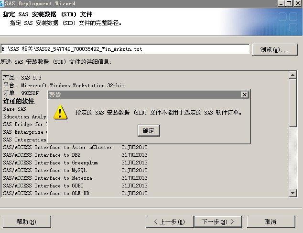Image resolution: width=303 pixels, height=233 pixels.
Task: Select the SAS Integration entry
Action: pyautogui.click(x=24, y=140)
